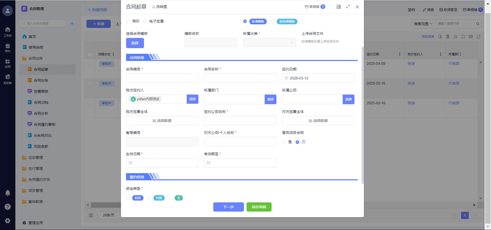The image size is (491, 230).
Task: Click the green 保存草稿 button
Action: (x=259, y=207)
